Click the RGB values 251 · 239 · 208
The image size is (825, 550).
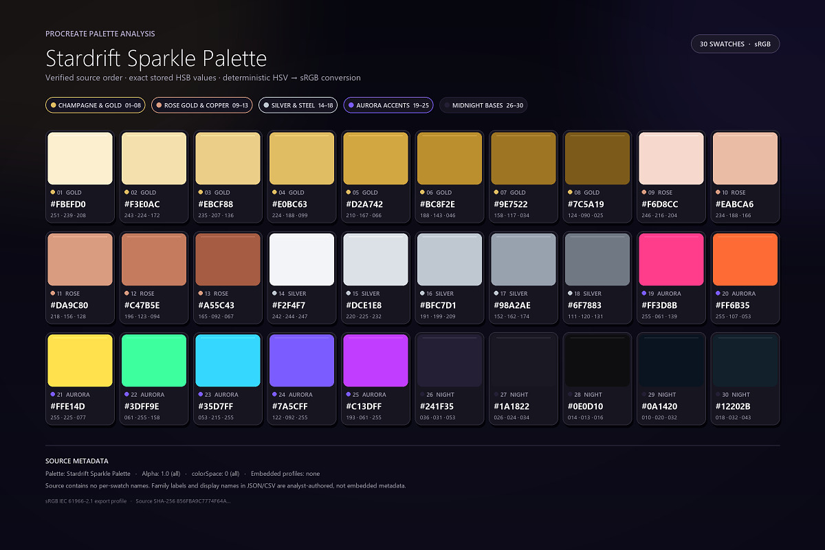(x=68, y=215)
